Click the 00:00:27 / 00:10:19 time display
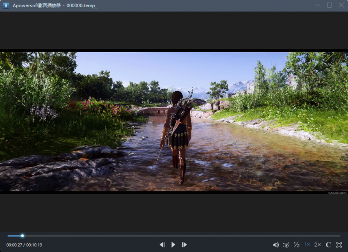This screenshot has height=252, width=348. 24,245
